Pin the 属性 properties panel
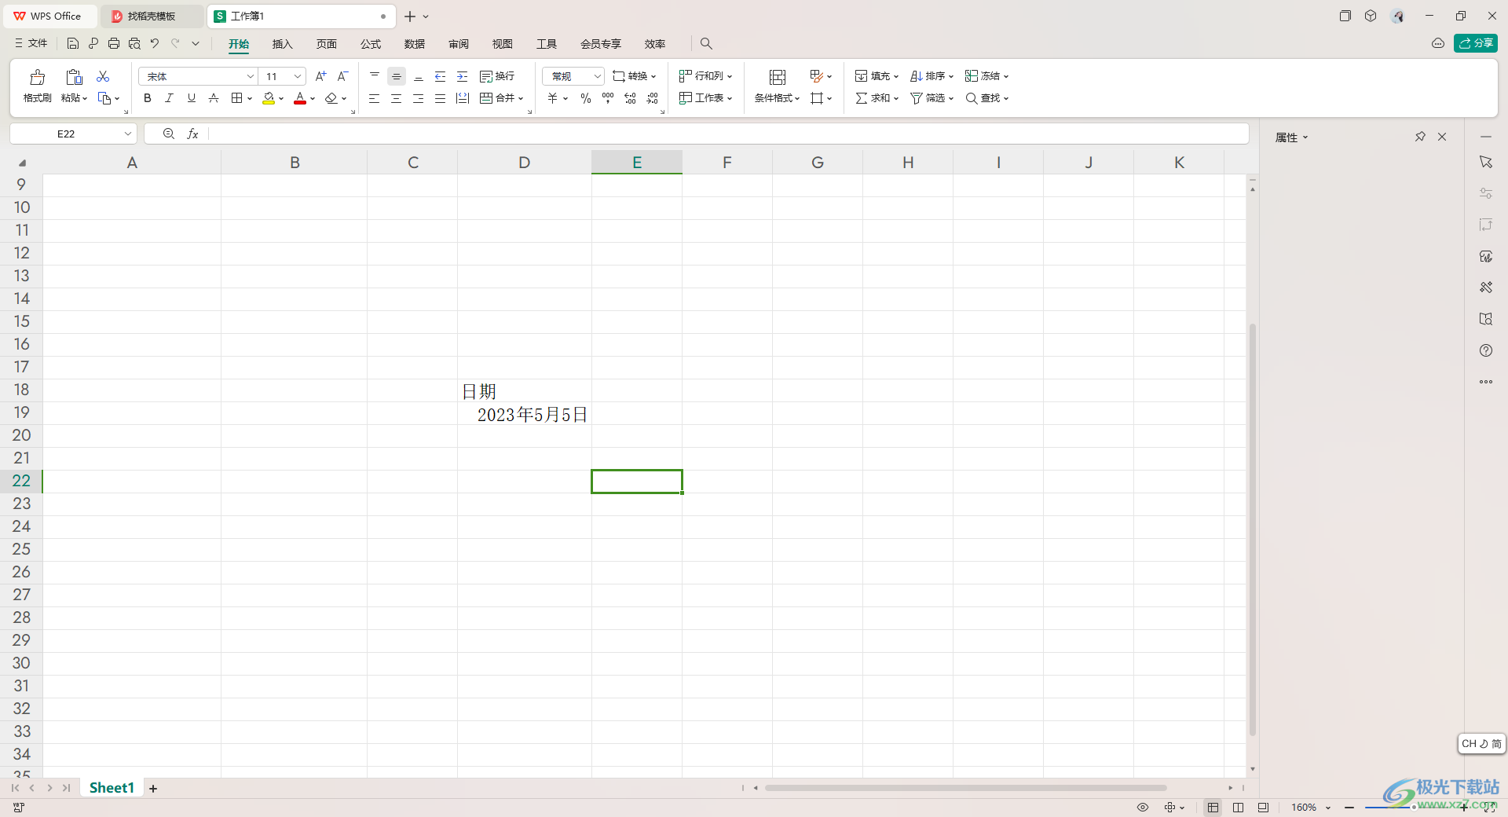 pyautogui.click(x=1420, y=137)
